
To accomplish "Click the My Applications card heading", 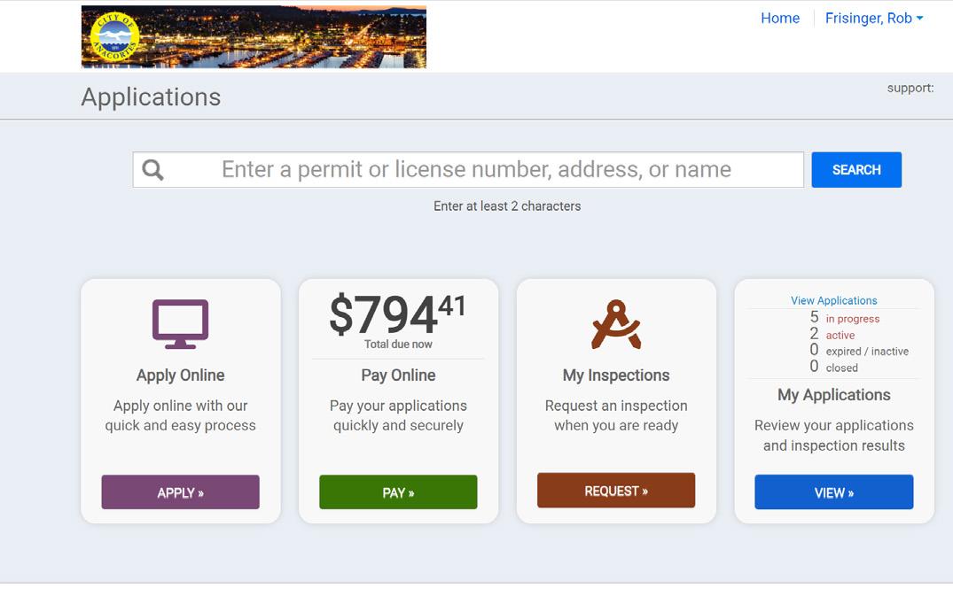I will [833, 395].
